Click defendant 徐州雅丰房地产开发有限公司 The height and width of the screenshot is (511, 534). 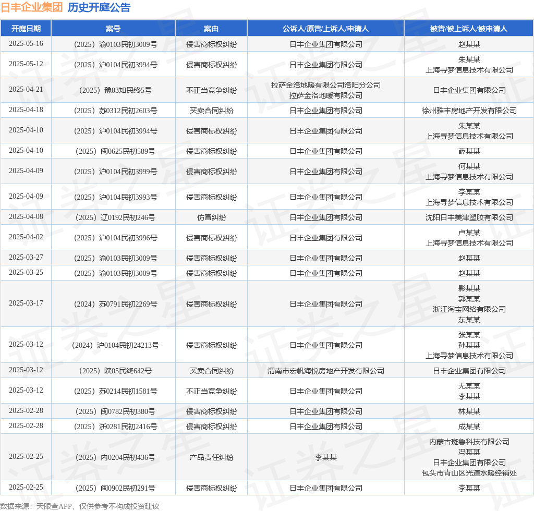point(469,111)
